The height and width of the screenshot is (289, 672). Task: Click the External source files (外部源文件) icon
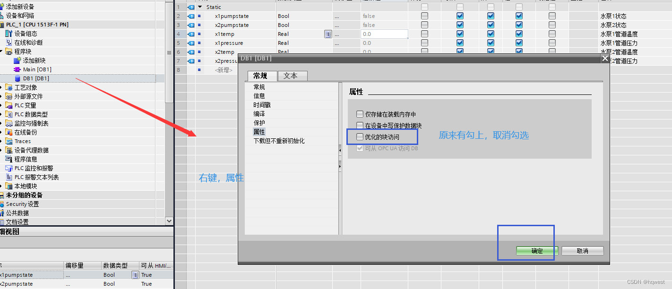(x=9, y=96)
